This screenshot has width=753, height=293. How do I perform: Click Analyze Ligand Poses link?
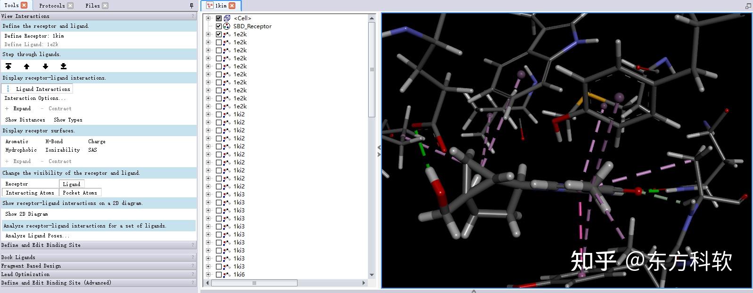(x=37, y=236)
